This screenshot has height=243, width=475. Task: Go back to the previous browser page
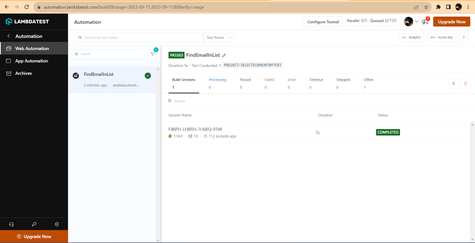point(7,7)
